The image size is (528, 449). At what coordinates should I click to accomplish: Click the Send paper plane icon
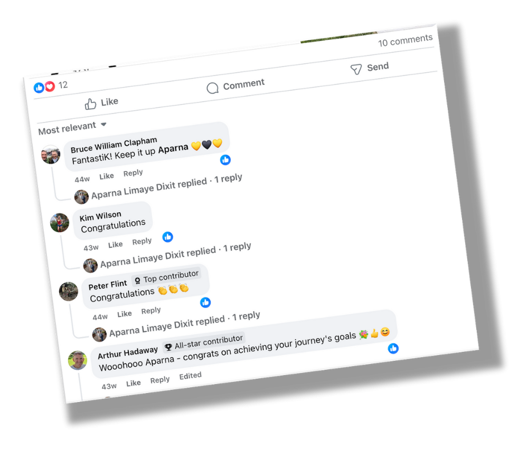point(356,69)
